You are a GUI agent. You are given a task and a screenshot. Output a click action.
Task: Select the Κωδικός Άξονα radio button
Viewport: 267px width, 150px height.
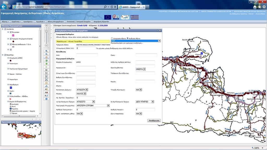coord(128,38)
